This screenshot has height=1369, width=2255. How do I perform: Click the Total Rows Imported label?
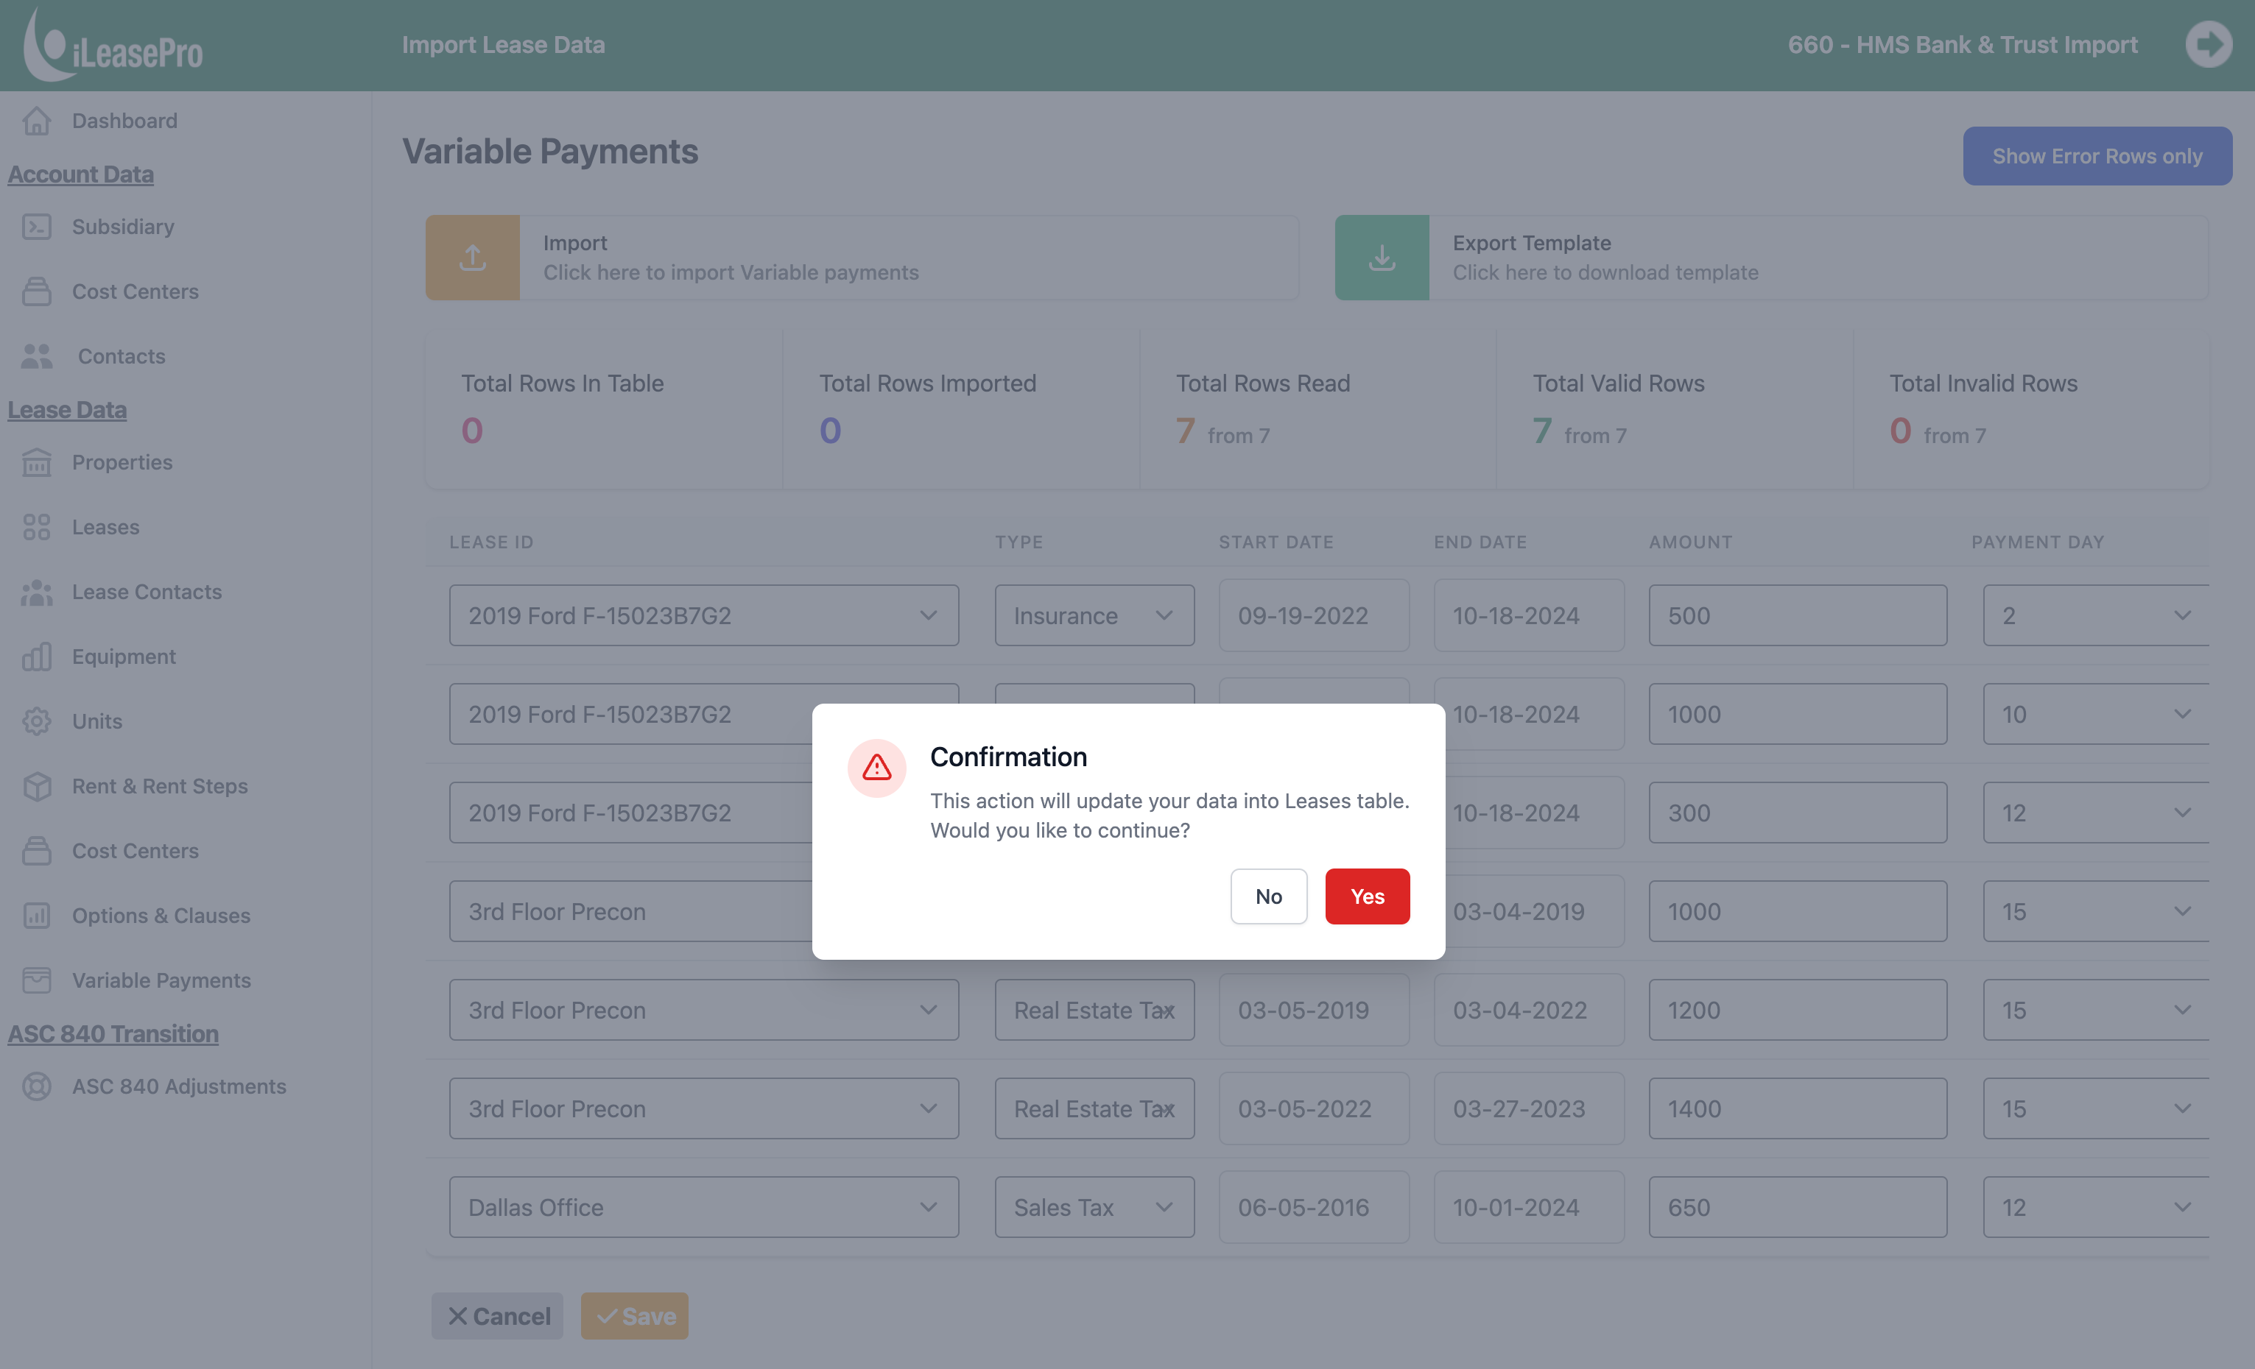coord(927,383)
